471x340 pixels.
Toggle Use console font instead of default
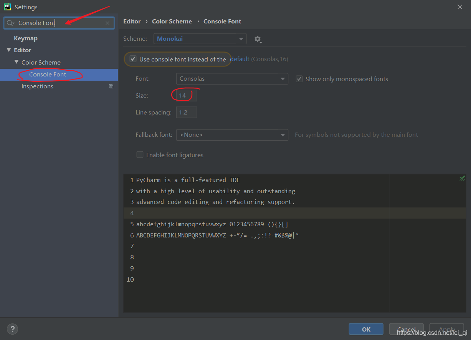[133, 59]
